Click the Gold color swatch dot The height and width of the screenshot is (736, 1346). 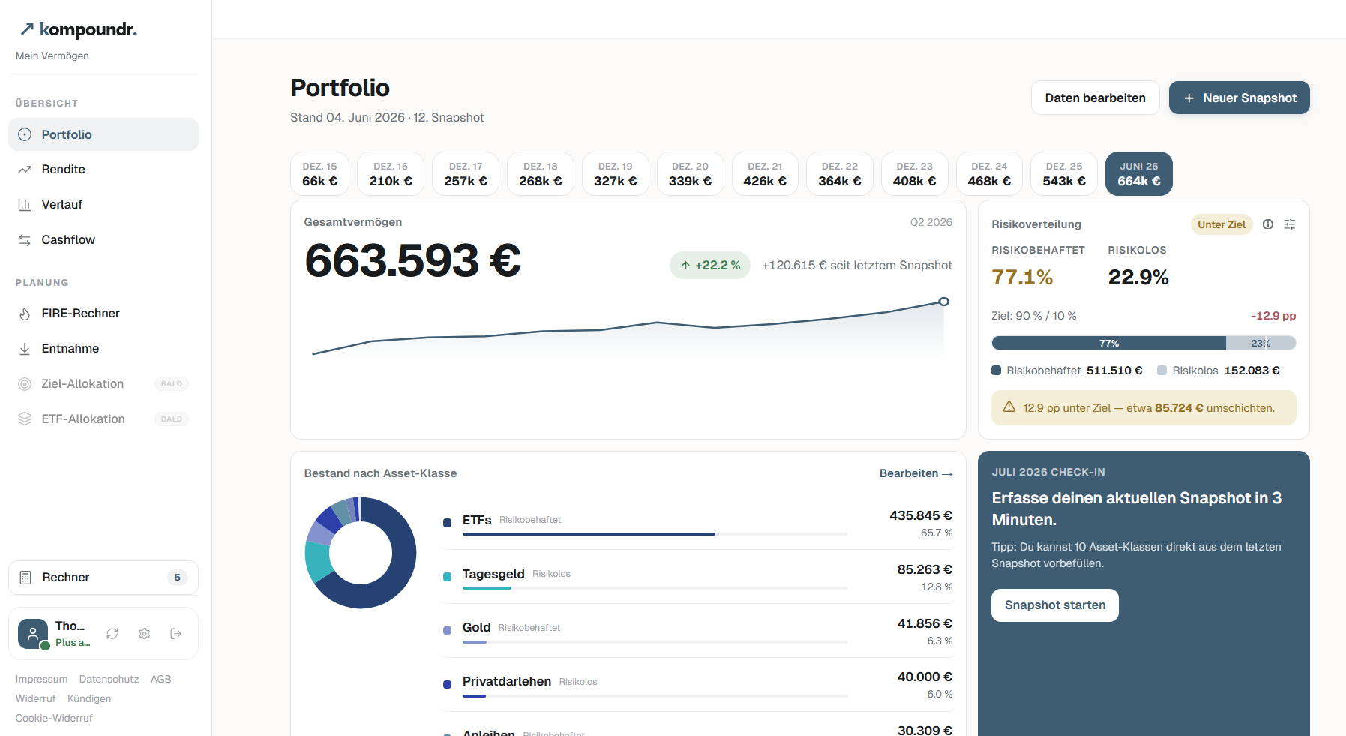tap(448, 631)
